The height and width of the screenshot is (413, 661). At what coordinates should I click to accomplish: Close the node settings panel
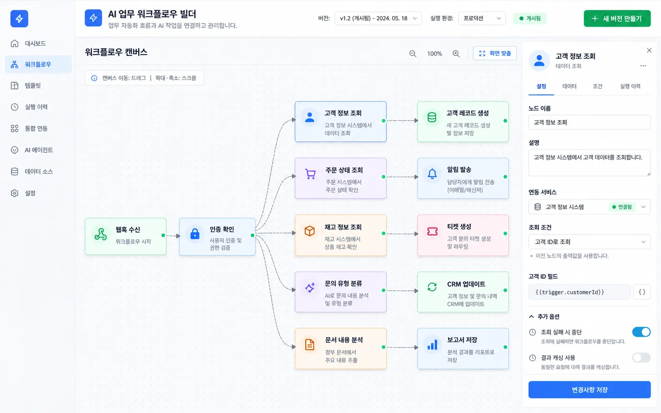[x=649, y=50]
